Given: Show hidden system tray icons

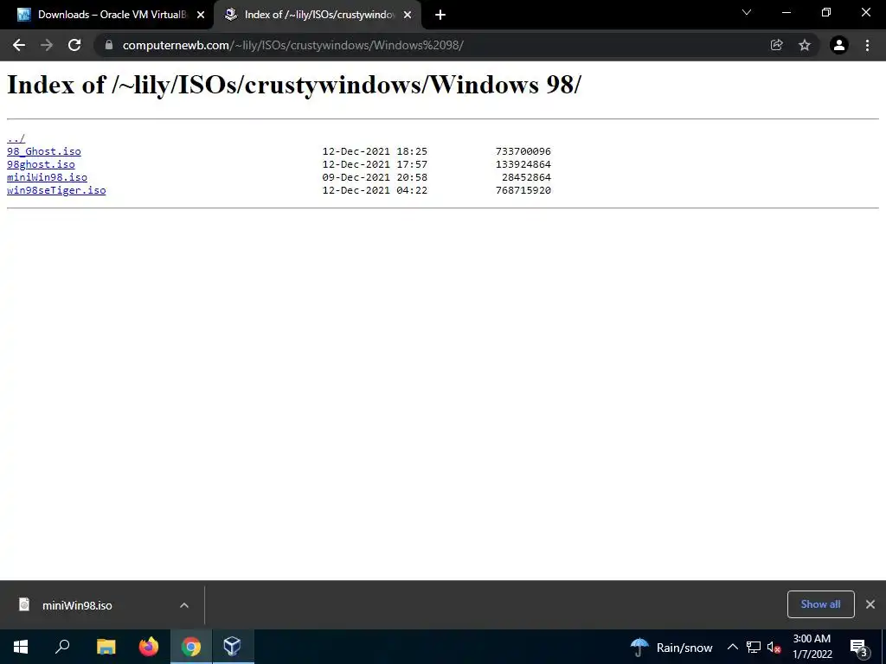Looking at the screenshot, I should (732, 647).
